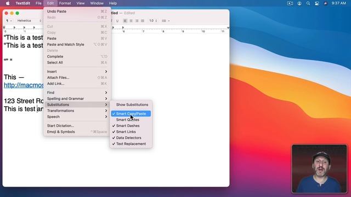Viewport: 351px width, 197px height.
Task: Align text left
Action: 125,21
